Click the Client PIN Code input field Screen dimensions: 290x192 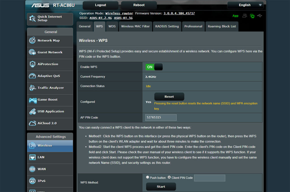pyautogui.click(x=210, y=178)
